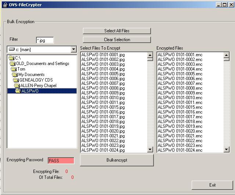The image size is (235, 195).
Task: Open the drive dropdown arrow
Action: (73, 49)
